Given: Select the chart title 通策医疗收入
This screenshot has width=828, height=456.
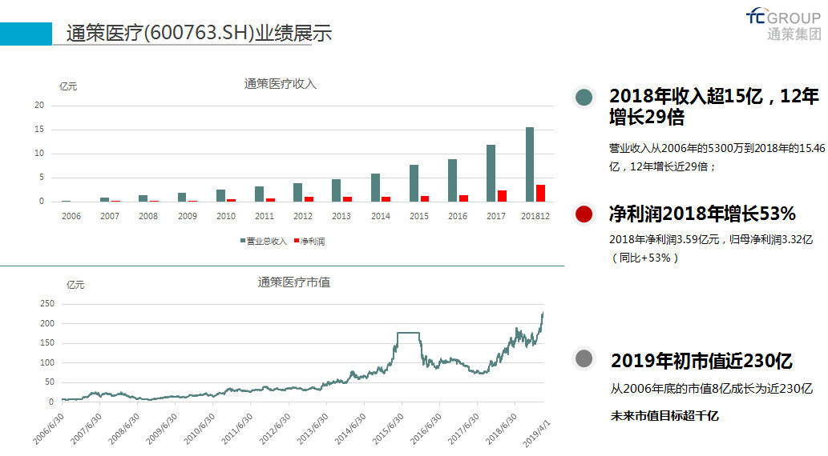Looking at the screenshot, I should click(x=280, y=84).
